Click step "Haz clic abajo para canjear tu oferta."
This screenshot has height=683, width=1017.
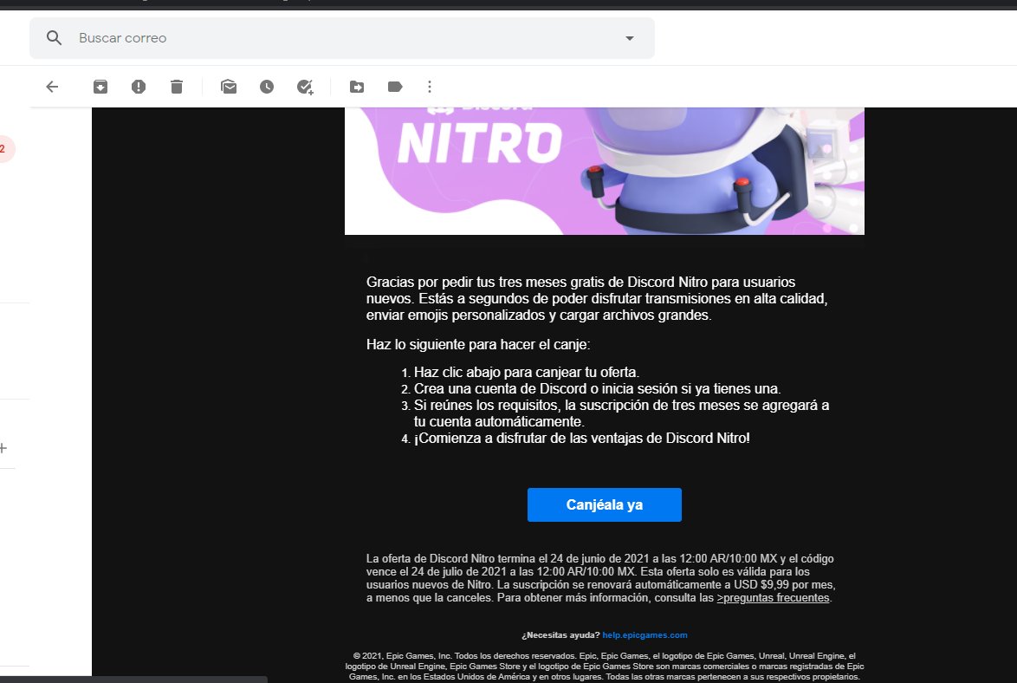click(527, 373)
